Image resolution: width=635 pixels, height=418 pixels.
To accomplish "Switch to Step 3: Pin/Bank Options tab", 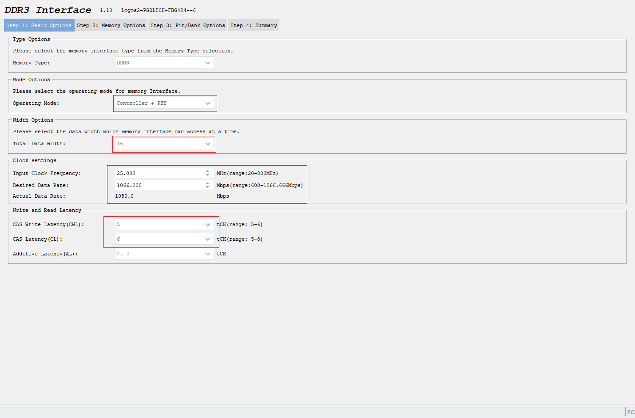I will pyautogui.click(x=187, y=25).
